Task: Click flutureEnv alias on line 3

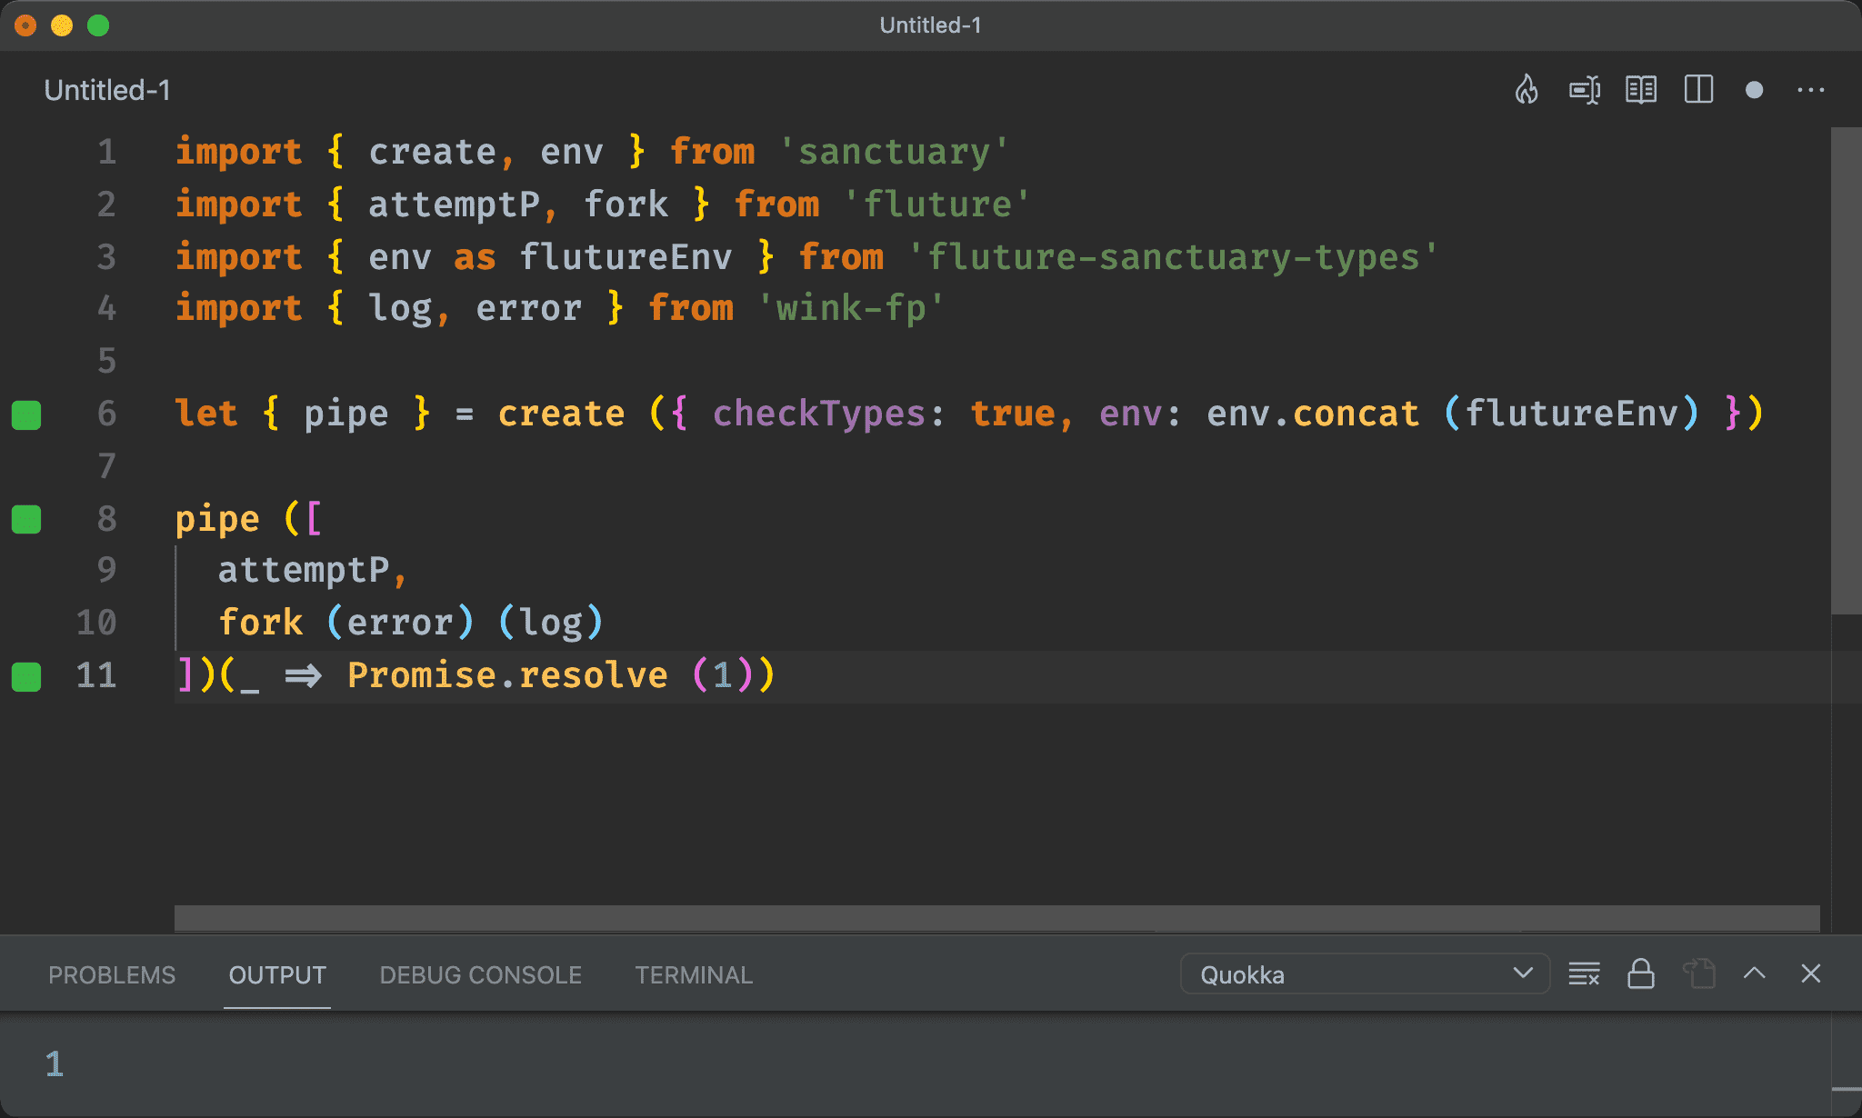Action: (626, 256)
